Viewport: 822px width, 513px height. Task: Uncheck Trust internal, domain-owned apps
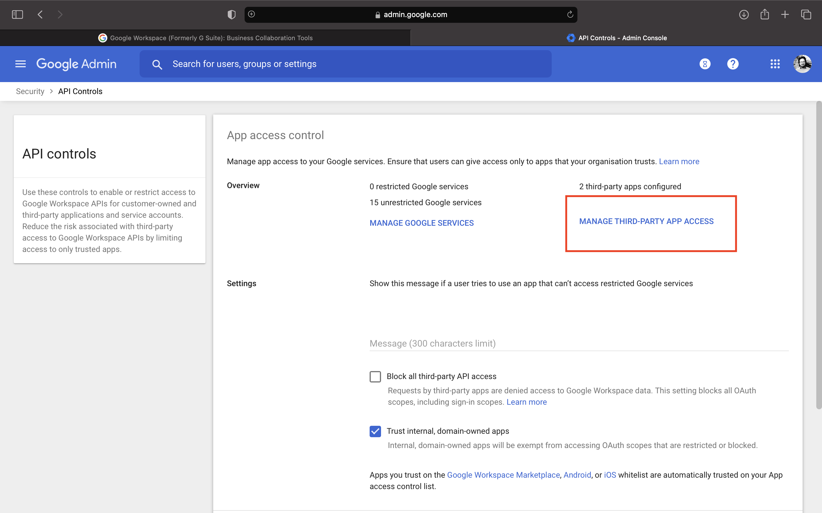(x=375, y=431)
